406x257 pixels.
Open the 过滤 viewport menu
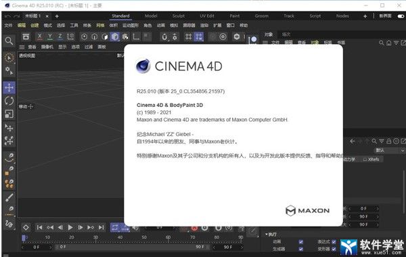[x=89, y=47]
